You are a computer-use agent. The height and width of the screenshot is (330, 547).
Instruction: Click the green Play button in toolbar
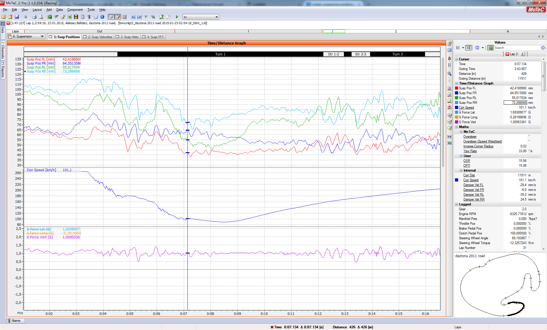point(177,17)
